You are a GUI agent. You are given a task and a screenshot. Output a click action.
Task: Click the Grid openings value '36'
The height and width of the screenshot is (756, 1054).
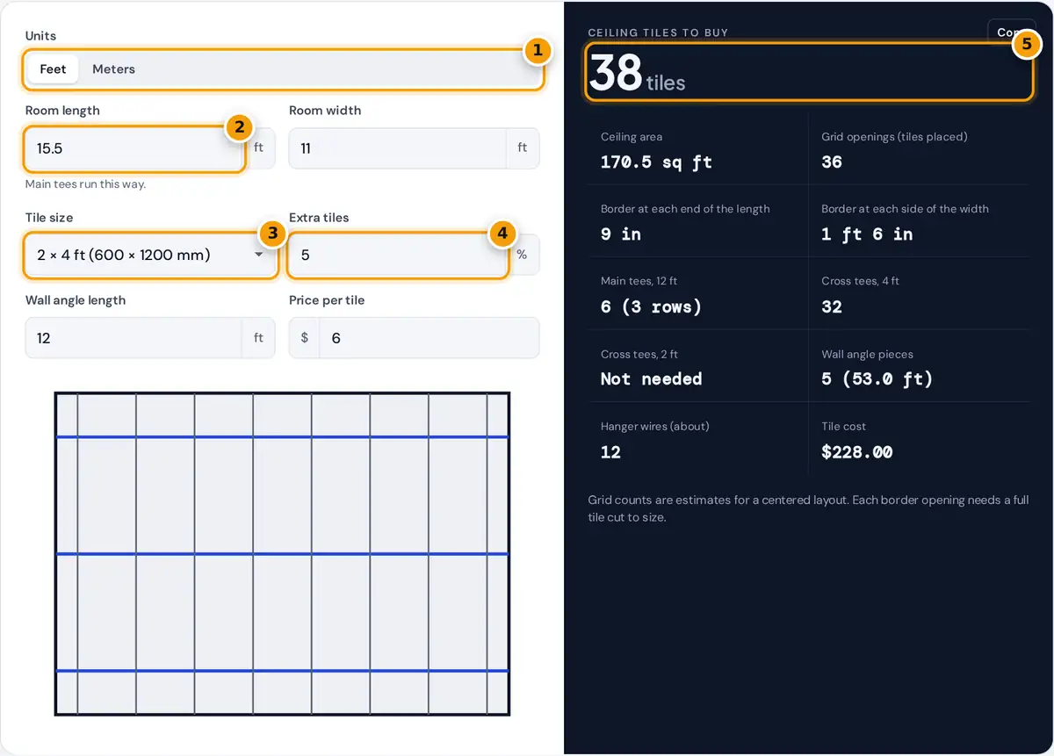[x=832, y=162]
